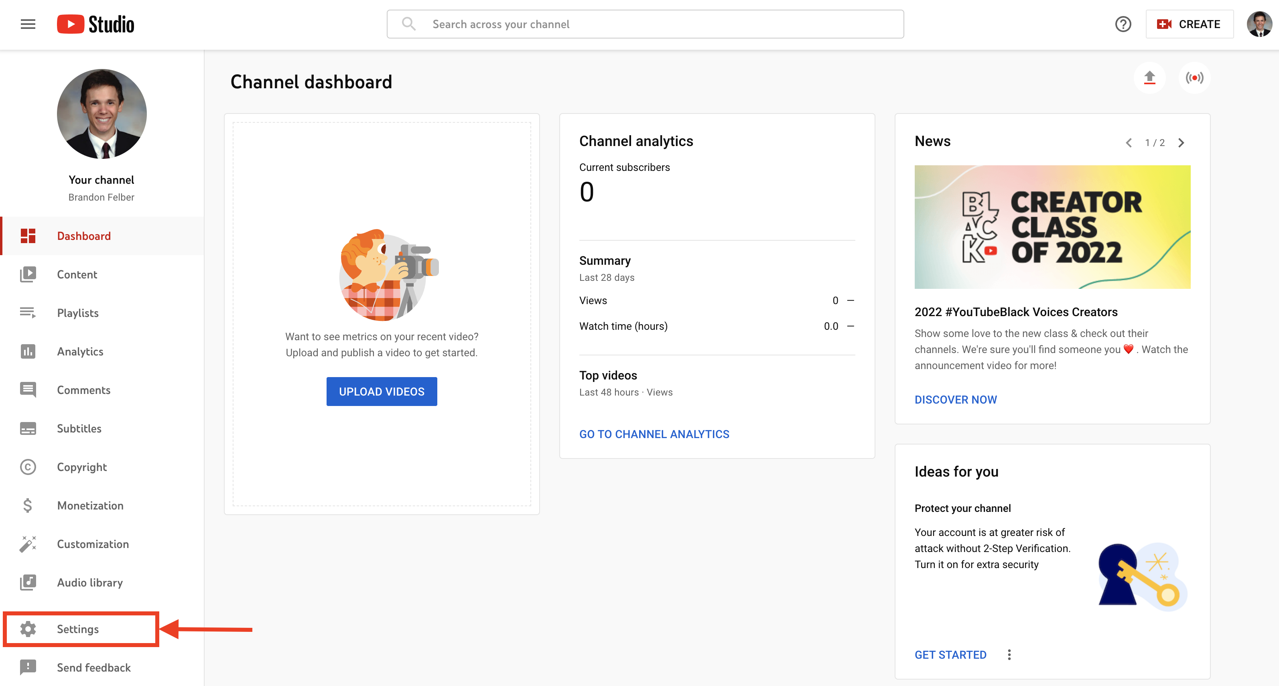Focus the Search across your channel field
1279x686 pixels.
[x=645, y=24]
